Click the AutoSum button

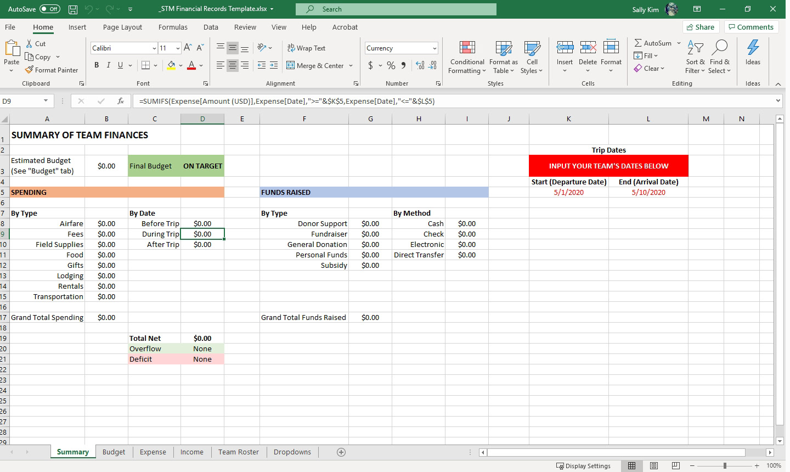coord(653,43)
